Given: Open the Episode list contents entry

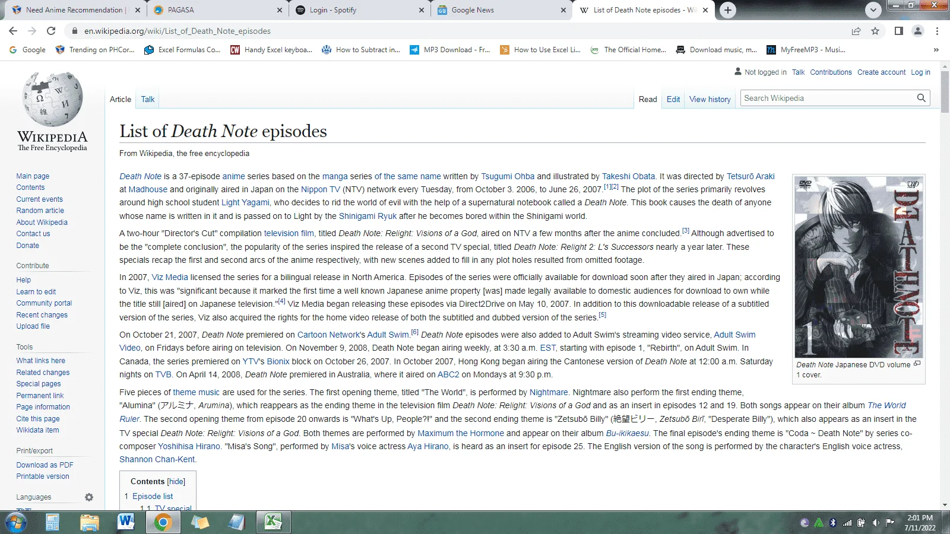Looking at the screenshot, I should [153, 496].
